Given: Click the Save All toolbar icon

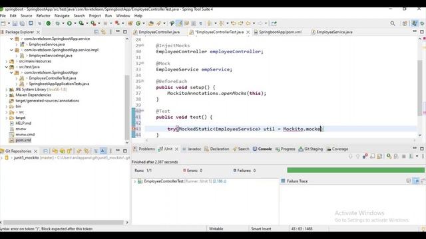Looking at the screenshot, I should [x=22, y=24].
